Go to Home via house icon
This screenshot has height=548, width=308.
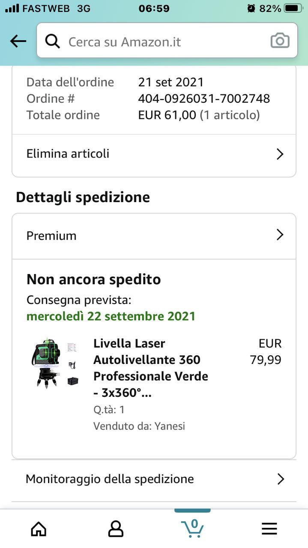pos(39,529)
